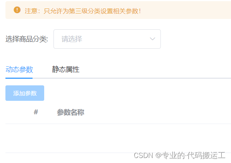Click the # index column header
This screenshot has width=231, height=163.
tap(36, 112)
